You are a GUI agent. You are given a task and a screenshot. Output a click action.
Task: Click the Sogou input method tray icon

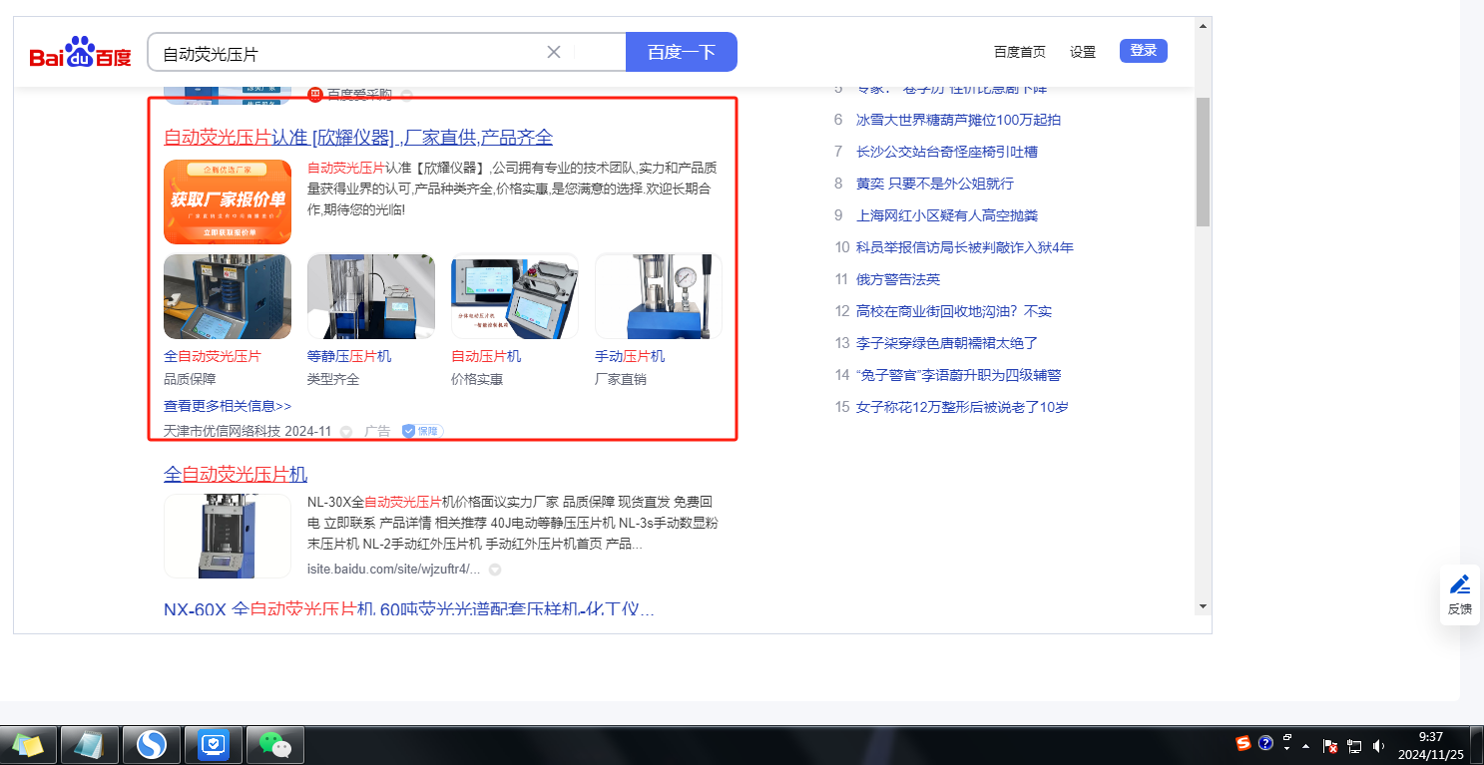1243,743
